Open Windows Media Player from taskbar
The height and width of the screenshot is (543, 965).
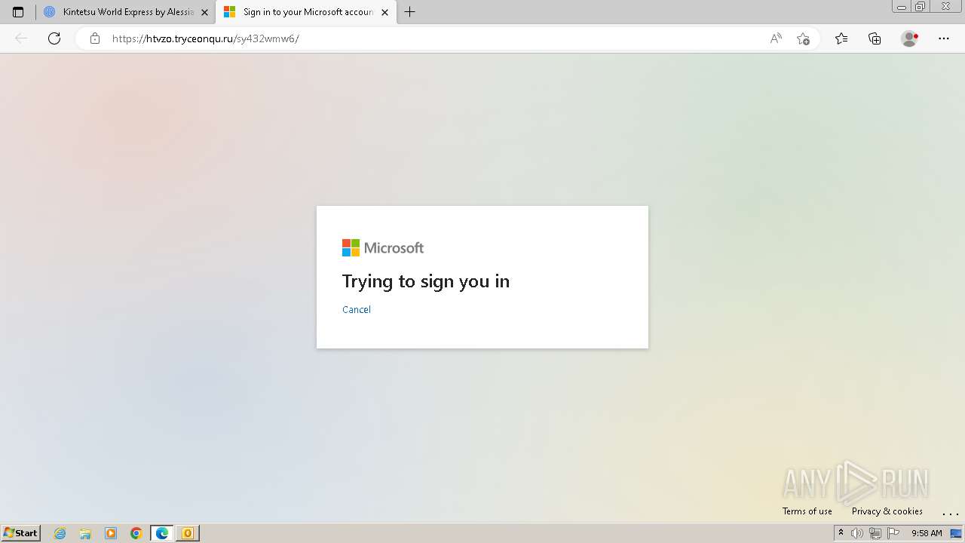point(111,533)
